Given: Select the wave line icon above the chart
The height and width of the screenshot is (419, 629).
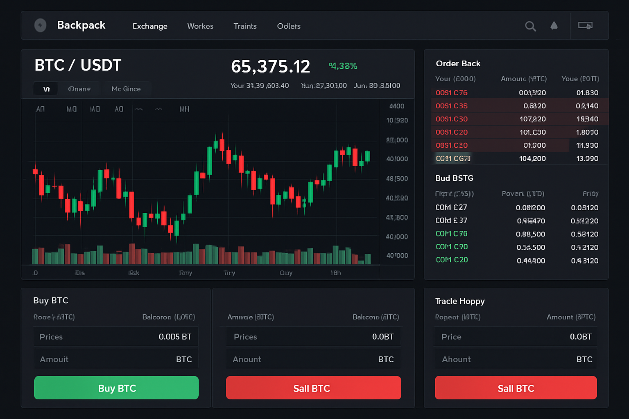Looking at the screenshot, I should point(139,109).
